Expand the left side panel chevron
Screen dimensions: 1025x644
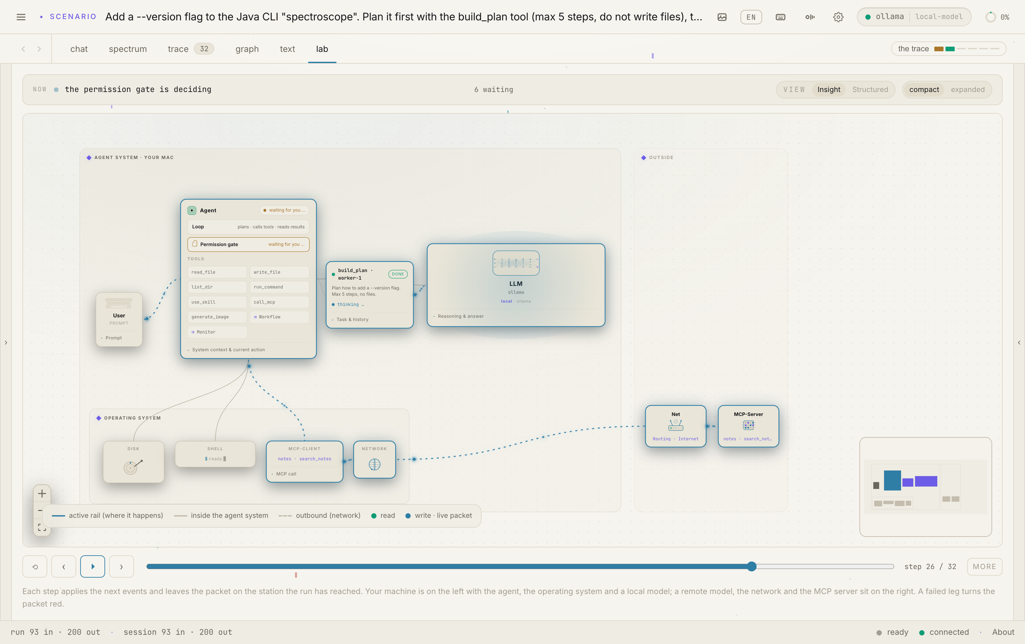tap(6, 342)
